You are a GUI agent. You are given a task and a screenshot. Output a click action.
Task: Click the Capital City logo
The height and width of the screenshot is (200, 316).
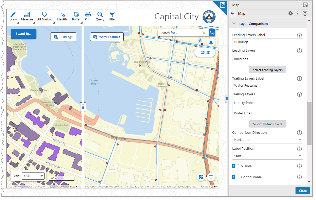pyautogui.click(x=209, y=16)
